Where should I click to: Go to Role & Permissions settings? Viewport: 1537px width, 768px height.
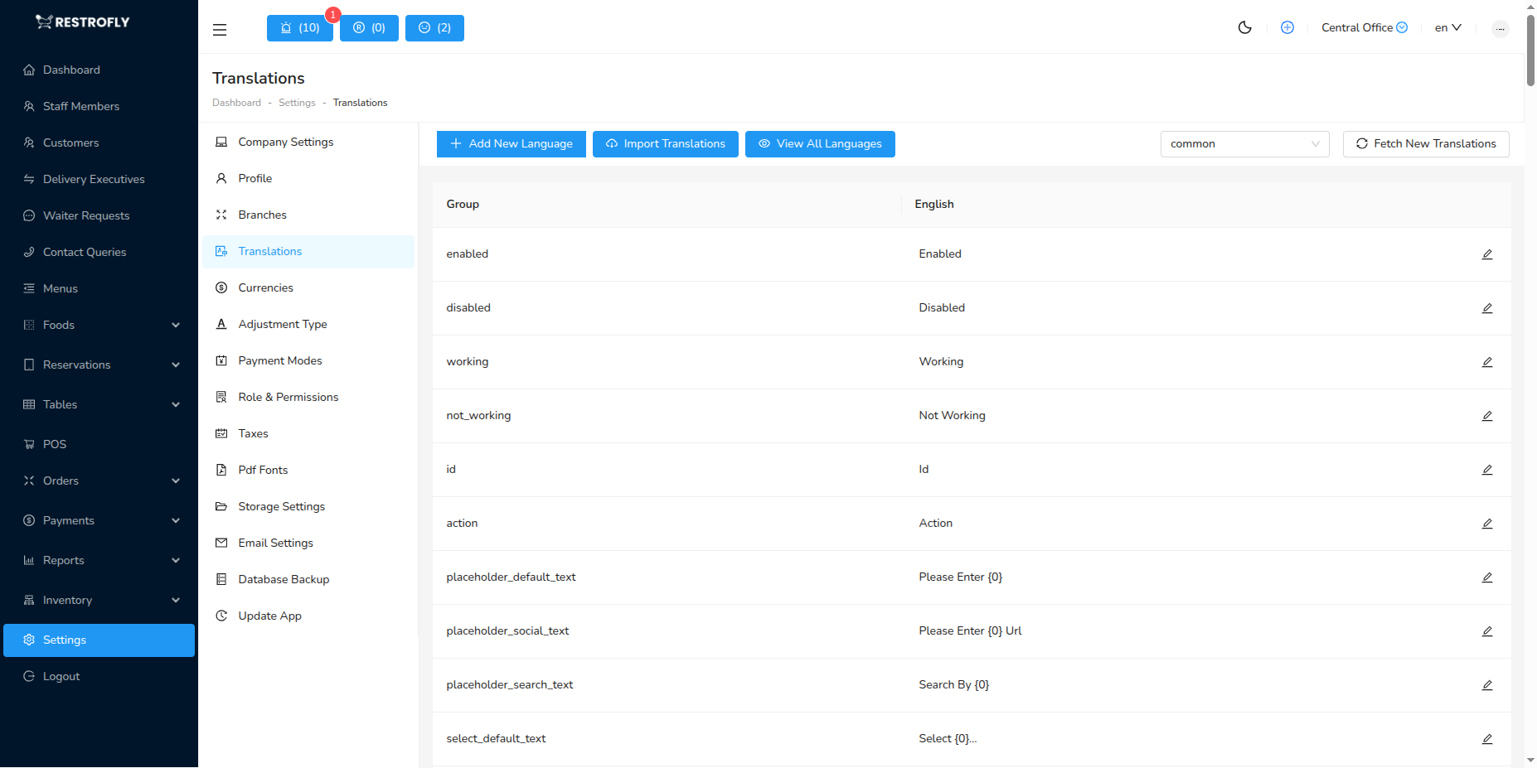click(288, 397)
